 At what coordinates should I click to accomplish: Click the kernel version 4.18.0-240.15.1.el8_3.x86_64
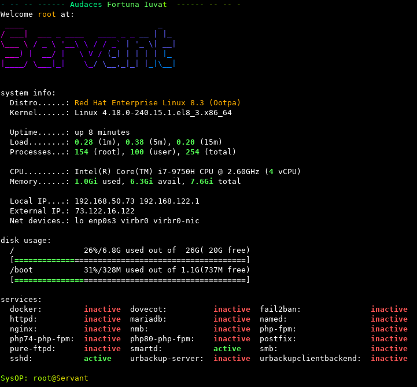167,113
